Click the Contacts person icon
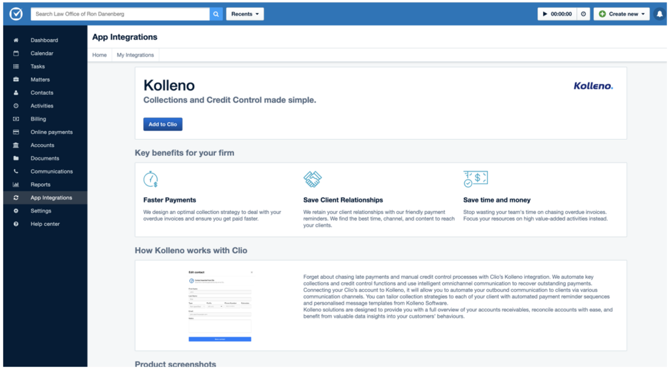Viewport: 669px width, 370px height. [16, 93]
